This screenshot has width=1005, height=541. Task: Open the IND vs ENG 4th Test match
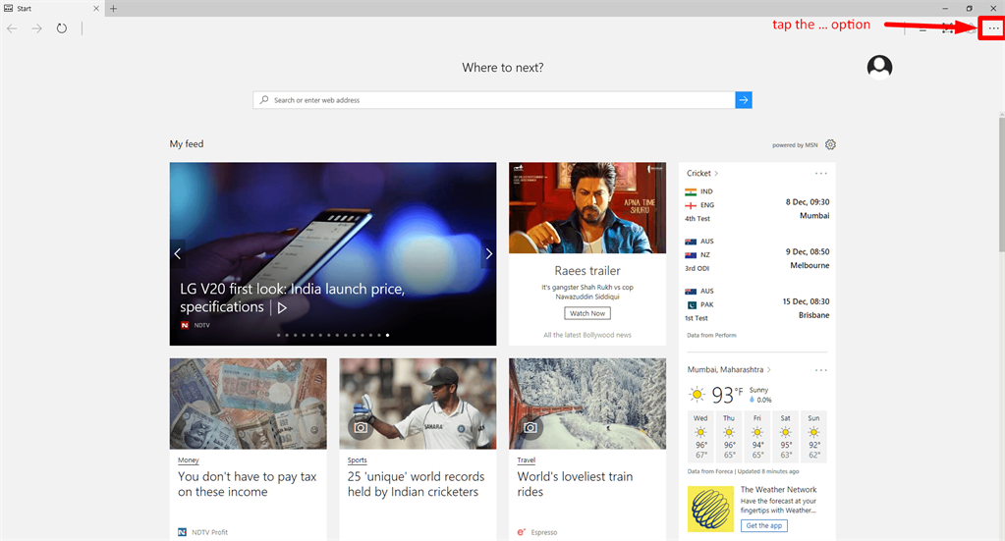(x=757, y=205)
